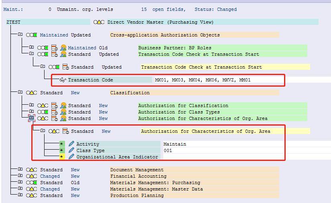Viewport: 331px width, 203px height.
Task: Collapse the highlighted green Characteristics of Org. Area node
Action: tap(31, 118)
